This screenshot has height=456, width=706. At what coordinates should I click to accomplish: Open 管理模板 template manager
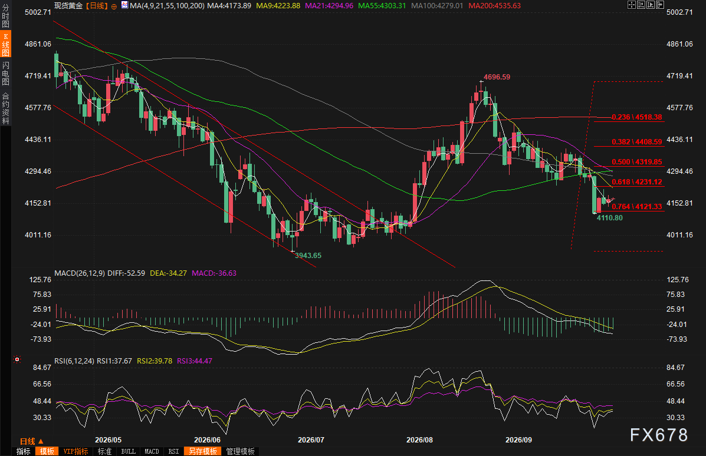coord(241,451)
